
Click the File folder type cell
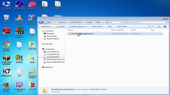point(135,34)
